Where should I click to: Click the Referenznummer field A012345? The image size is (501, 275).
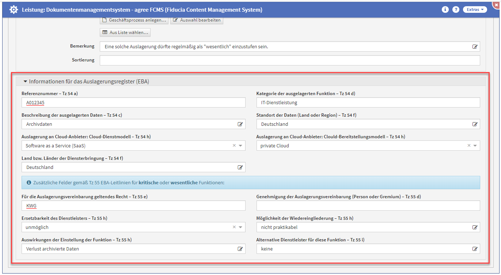[133, 102]
